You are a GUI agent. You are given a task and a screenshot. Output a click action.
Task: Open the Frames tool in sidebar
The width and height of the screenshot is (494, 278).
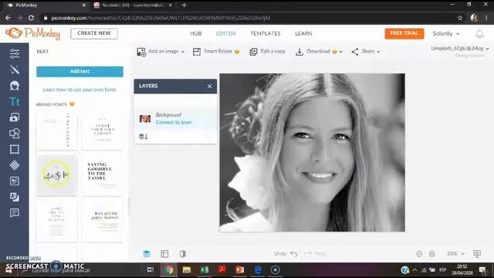point(15,149)
